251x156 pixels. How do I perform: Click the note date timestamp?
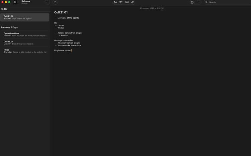pyautogui.click(x=152, y=8)
